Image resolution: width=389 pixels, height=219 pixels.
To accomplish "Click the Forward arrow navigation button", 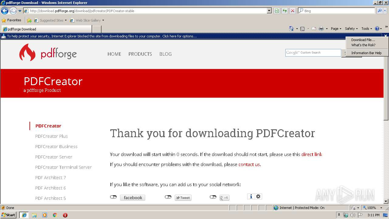I will (x=13, y=11).
